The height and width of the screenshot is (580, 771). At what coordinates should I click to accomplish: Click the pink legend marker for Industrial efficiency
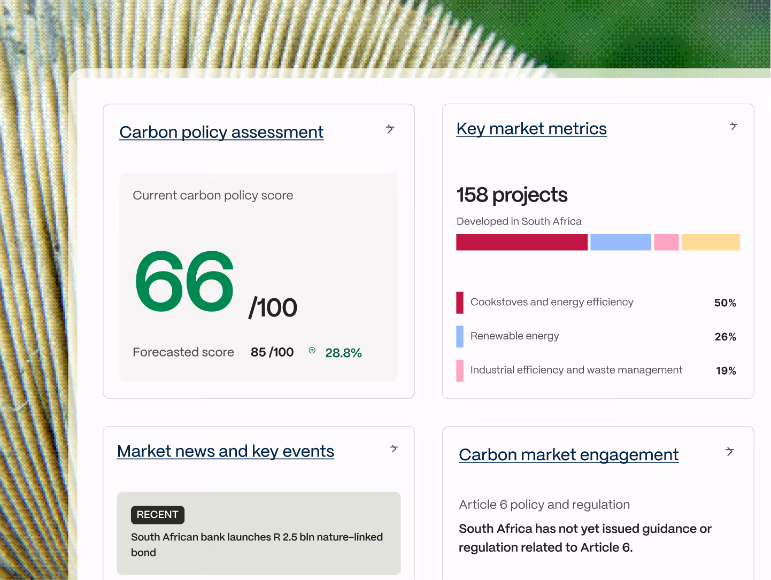tap(460, 370)
